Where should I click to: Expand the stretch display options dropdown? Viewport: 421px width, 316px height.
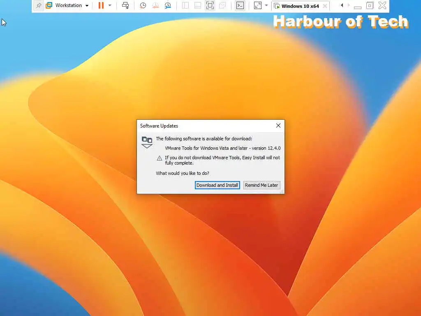tap(266, 5)
